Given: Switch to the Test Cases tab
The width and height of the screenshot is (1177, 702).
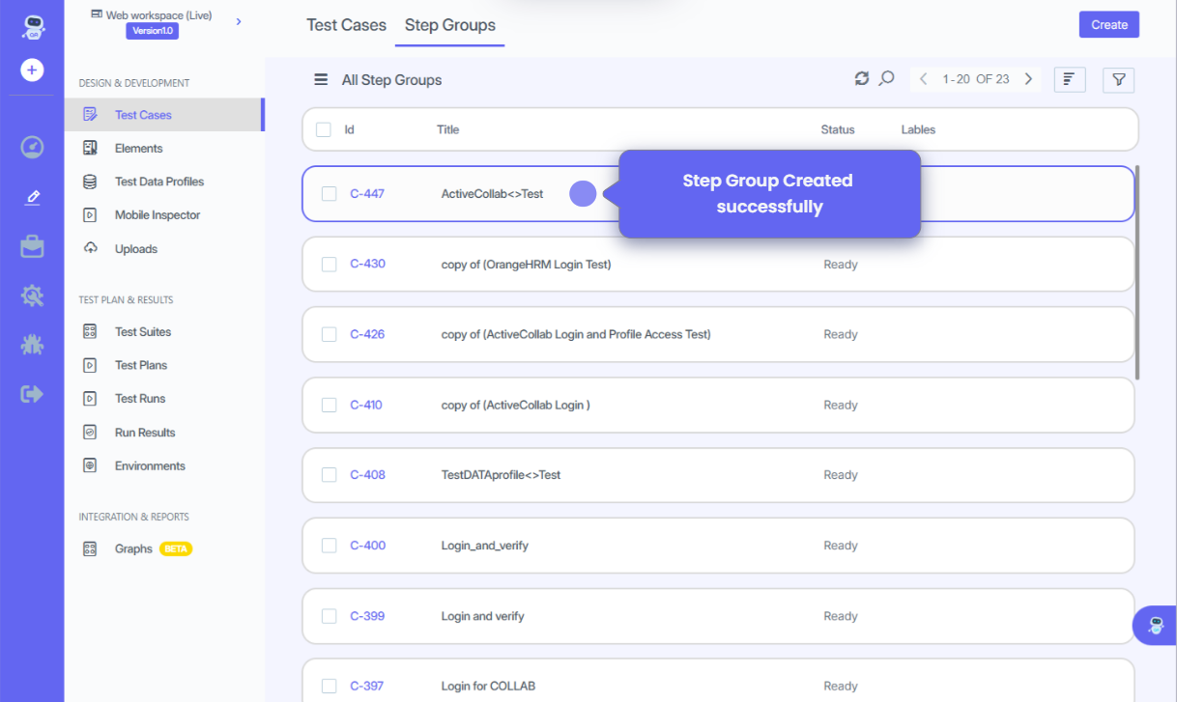Looking at the screenshot, I should pos(346,25).
